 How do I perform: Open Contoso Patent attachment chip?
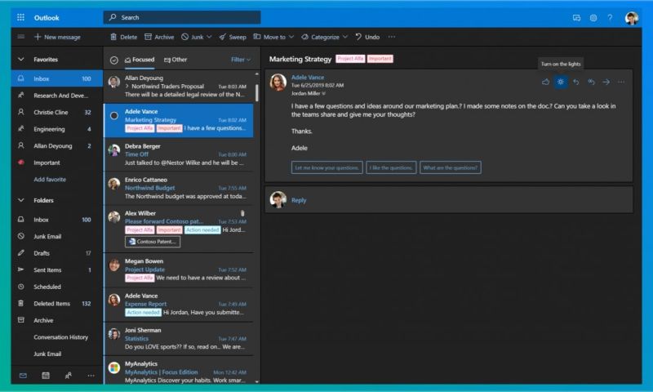click(153, 242)
